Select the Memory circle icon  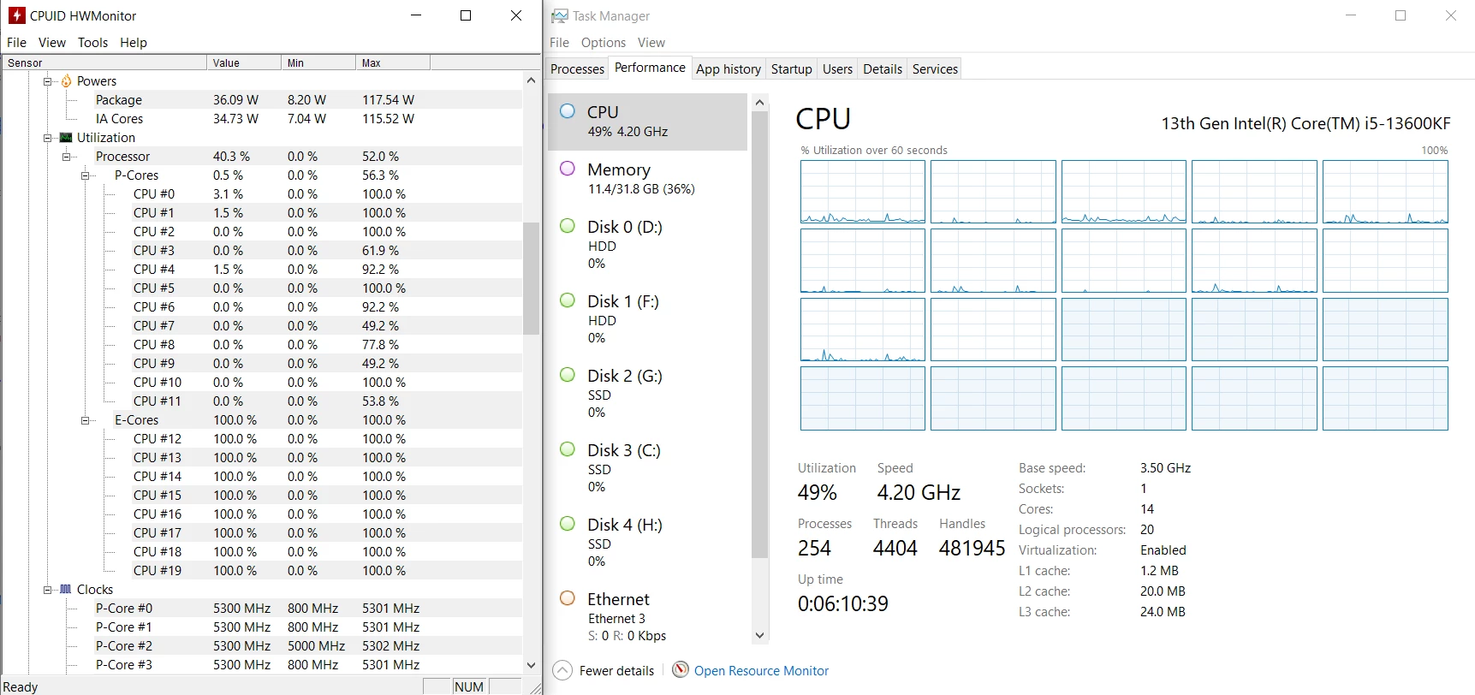point(568,168)
